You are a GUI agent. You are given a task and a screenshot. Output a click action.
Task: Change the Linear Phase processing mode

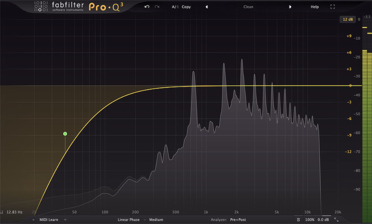pyautogui.click(x=129, y=220)
